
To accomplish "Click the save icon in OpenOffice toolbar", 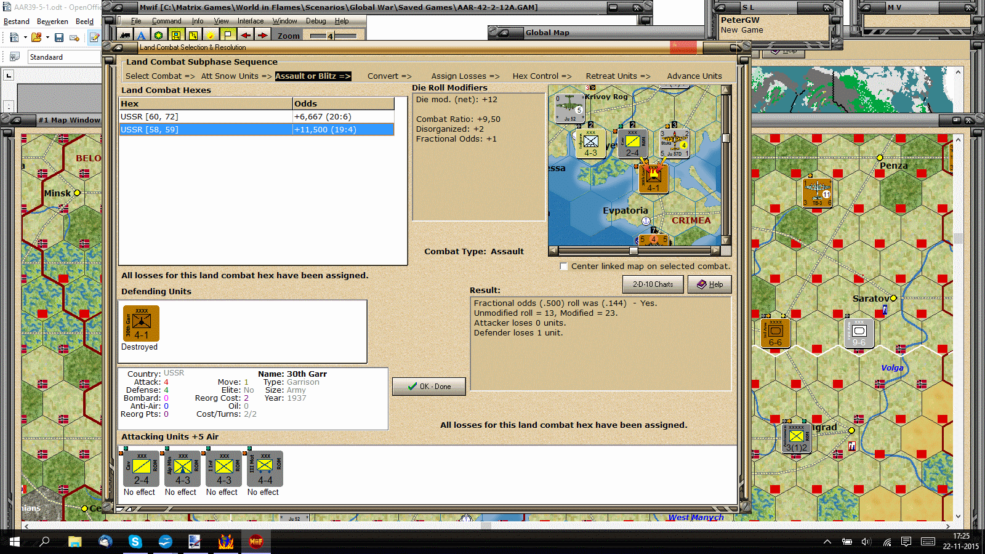I will coord(59,38).
